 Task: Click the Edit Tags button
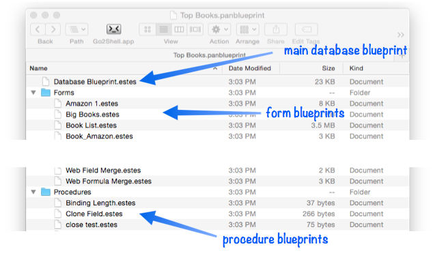(306, 29)
